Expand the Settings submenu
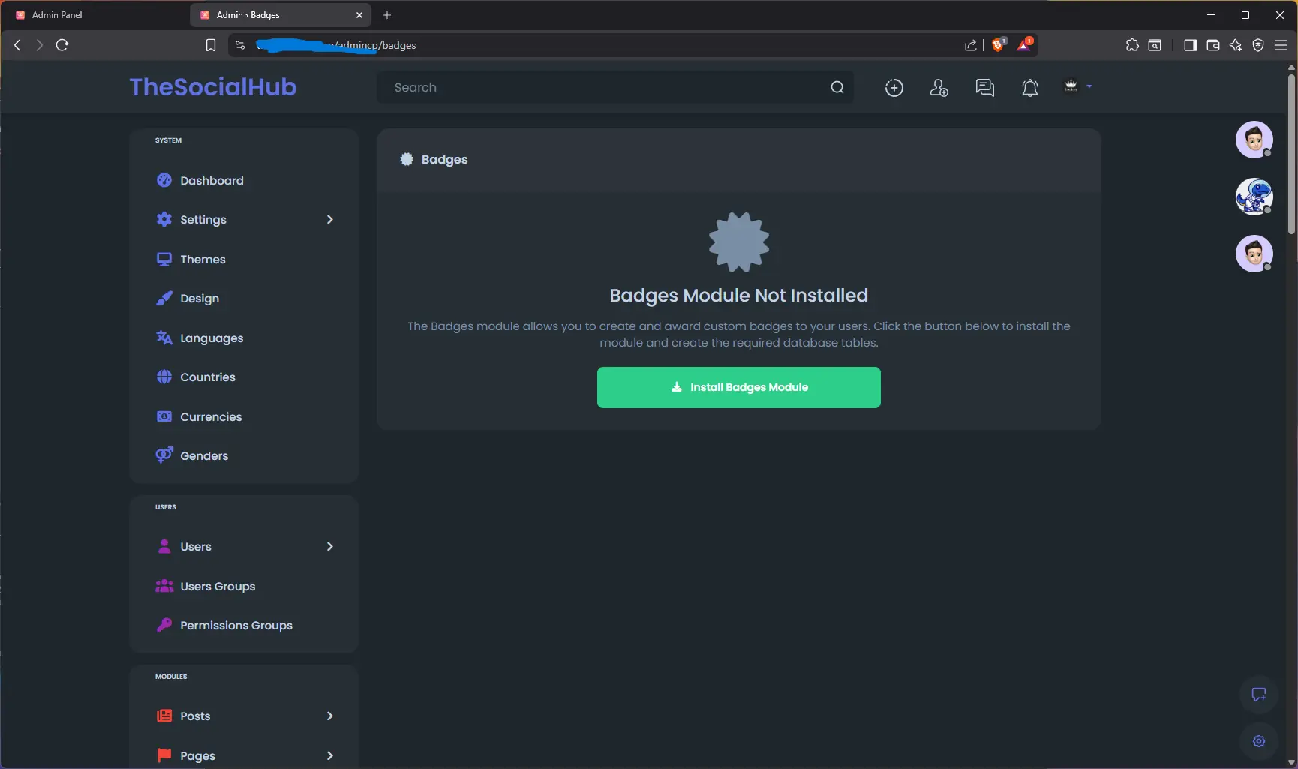The image size is (1298, 769). click(329, 220)
